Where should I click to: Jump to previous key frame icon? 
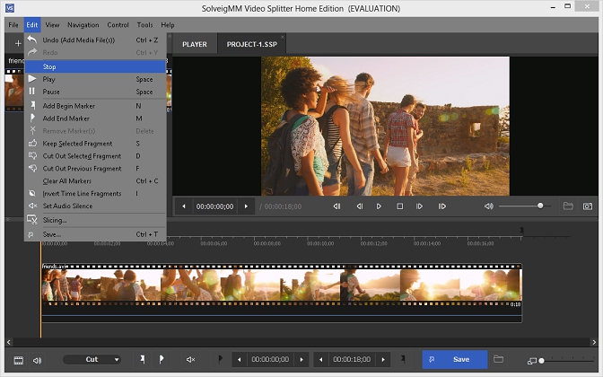336,206
